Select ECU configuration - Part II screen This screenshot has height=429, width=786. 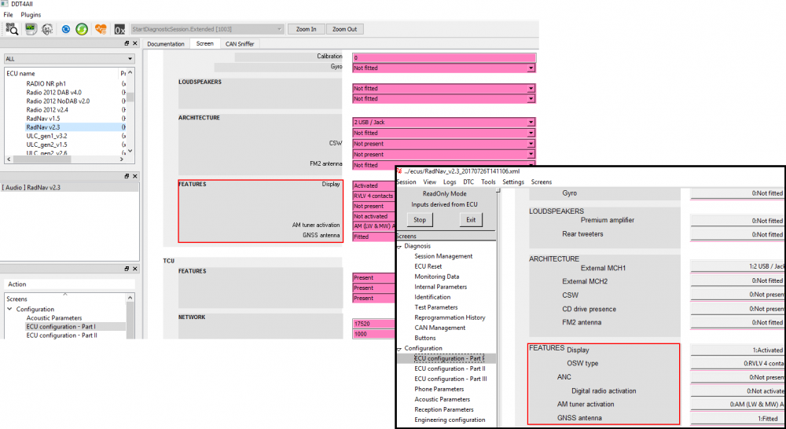(x=61, y=335)
